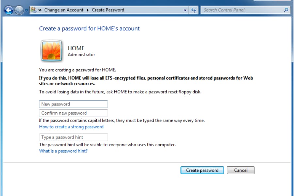The image size is (294, 196).
Task: Click the Create password button
Action: 202,170
